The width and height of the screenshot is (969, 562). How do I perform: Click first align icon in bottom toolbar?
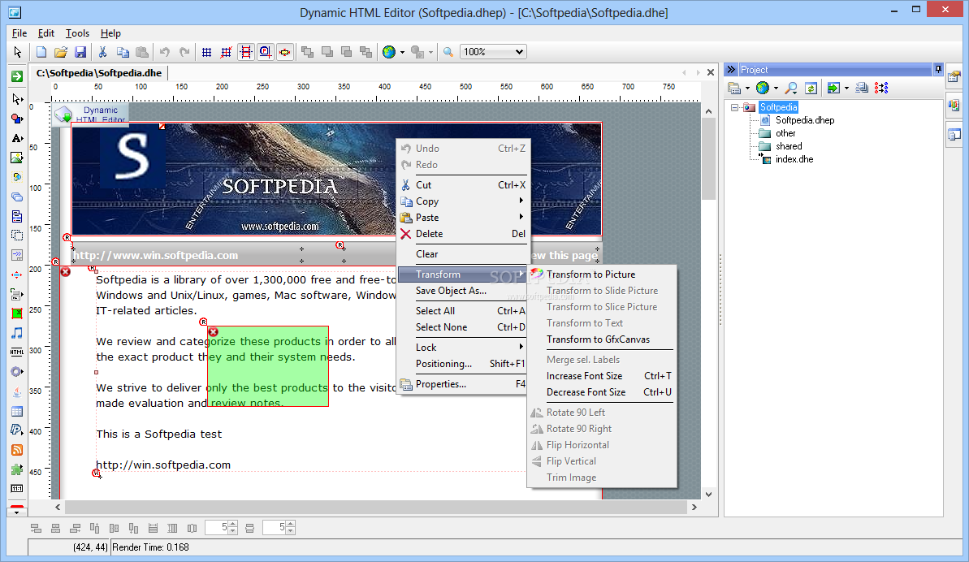pyautogui.click(x=36, y=528)
